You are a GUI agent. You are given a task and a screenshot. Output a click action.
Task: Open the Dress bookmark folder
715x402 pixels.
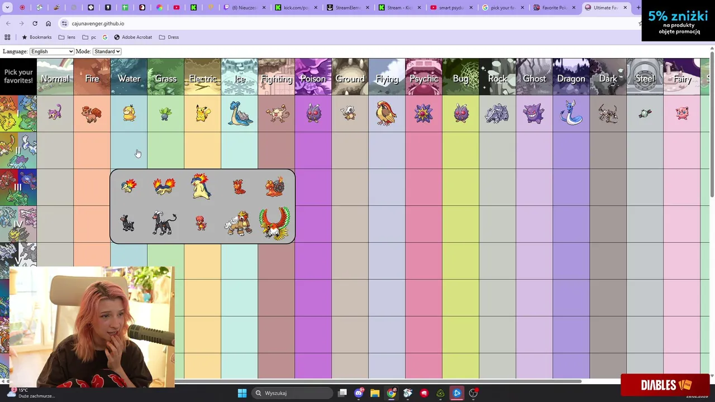169,37
